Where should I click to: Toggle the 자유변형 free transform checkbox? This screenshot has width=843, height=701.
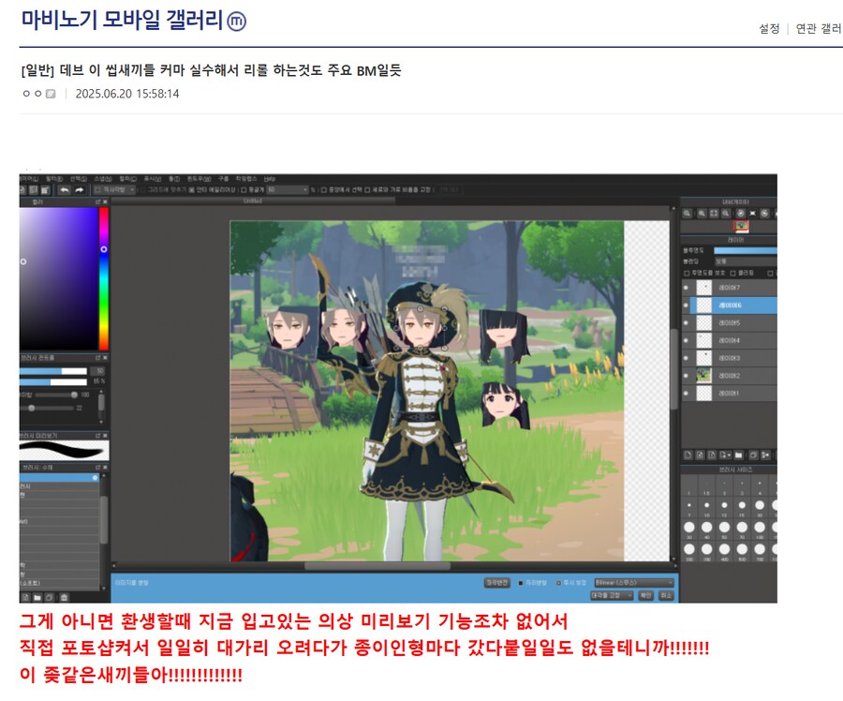[521, 583]
